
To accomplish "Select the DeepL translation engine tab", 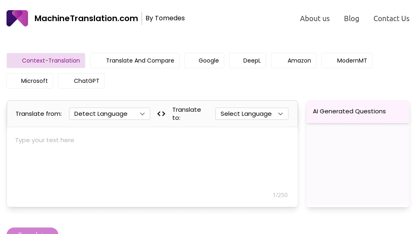I will (x=252, y=61).
